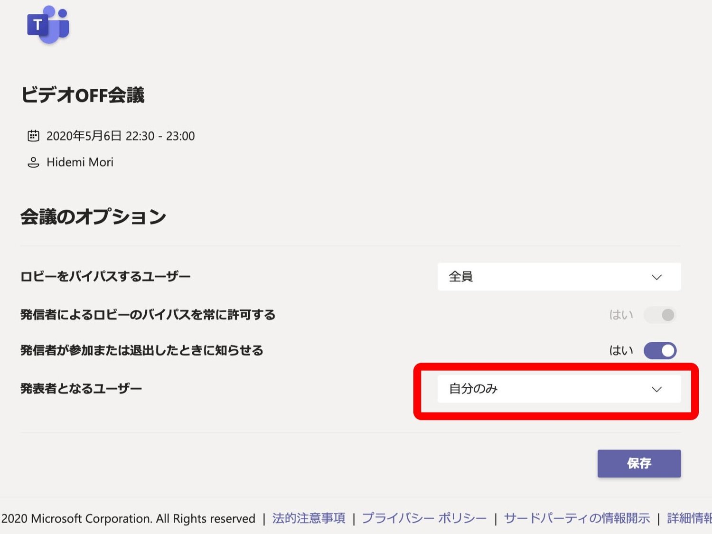Follow the サードパーティの情報開示 link

577,518
